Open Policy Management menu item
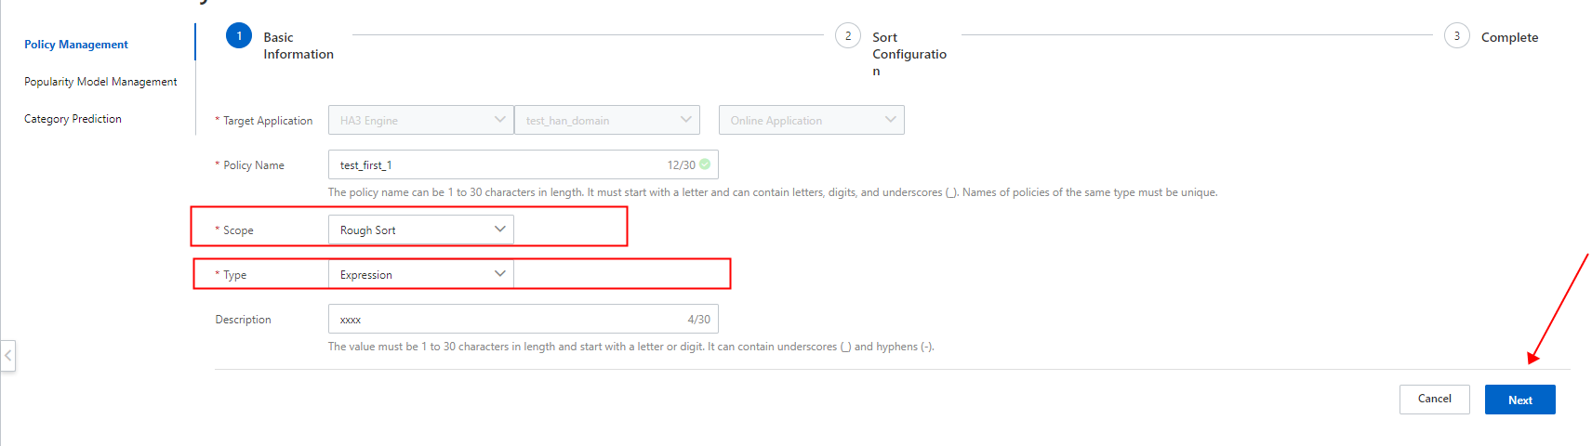1592x446 pixels. coord(76,45)
